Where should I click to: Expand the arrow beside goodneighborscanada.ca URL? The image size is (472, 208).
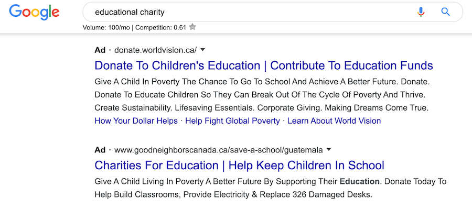click(329, 149)
